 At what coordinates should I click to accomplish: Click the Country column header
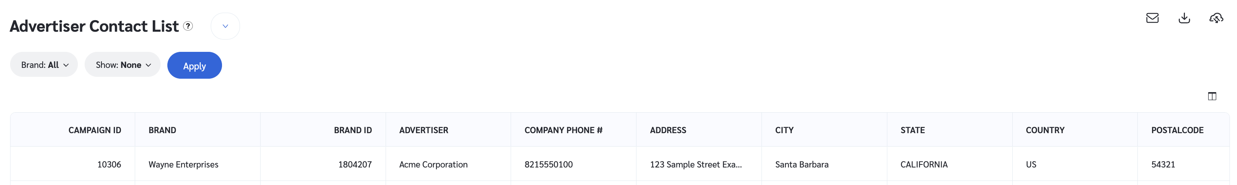click(1045, 130)
